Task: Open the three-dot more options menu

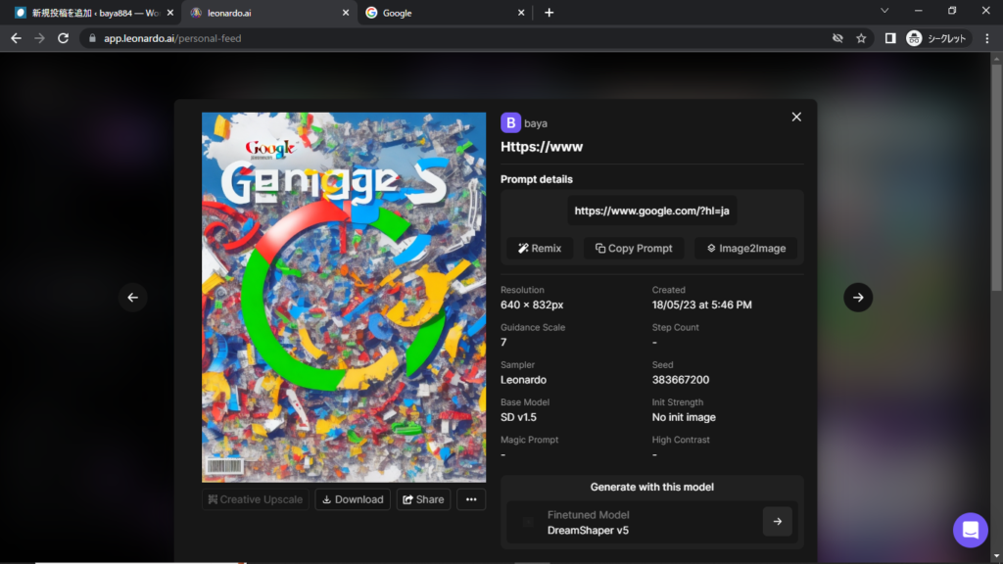Action: (470, 499)
